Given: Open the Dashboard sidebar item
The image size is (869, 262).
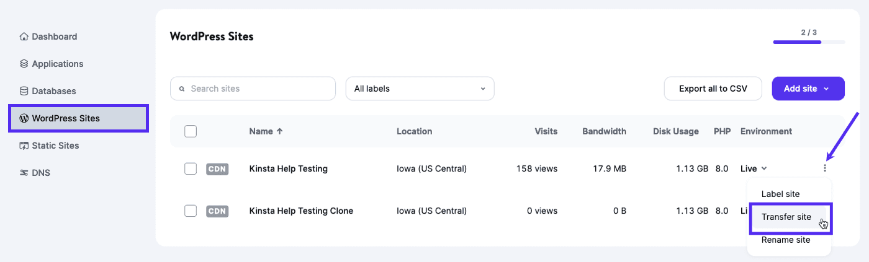Looking at the screenshot, I should (48, 37).
